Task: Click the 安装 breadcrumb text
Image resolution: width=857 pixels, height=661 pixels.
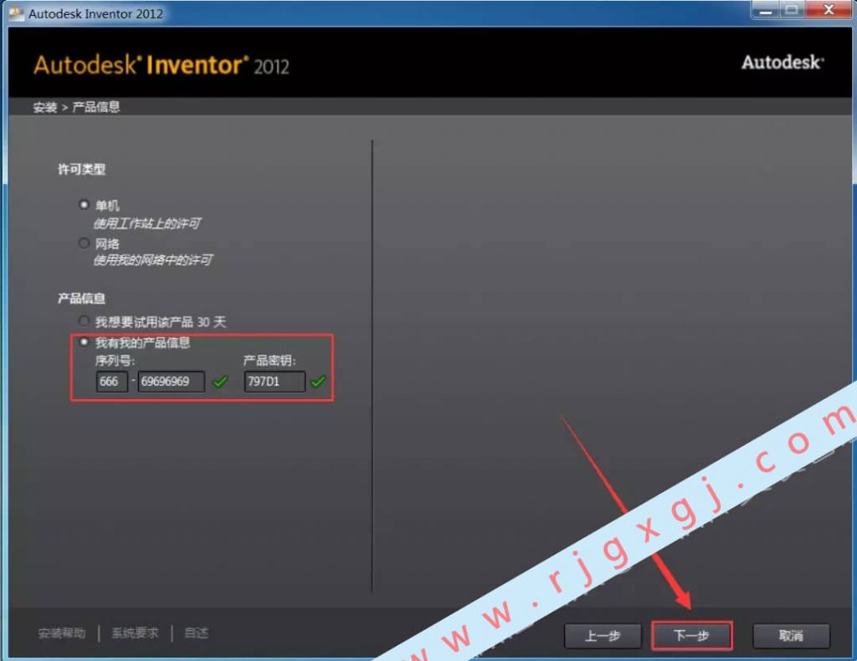Action: (45, 107)
